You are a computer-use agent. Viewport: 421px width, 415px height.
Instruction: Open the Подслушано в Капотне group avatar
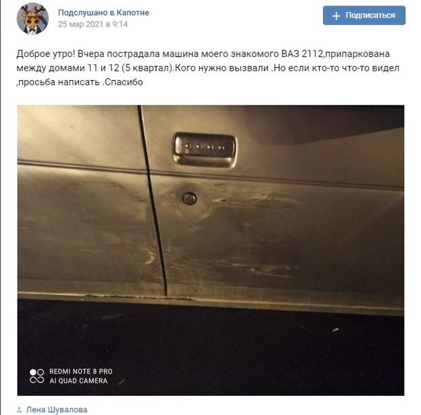point(33,18)
